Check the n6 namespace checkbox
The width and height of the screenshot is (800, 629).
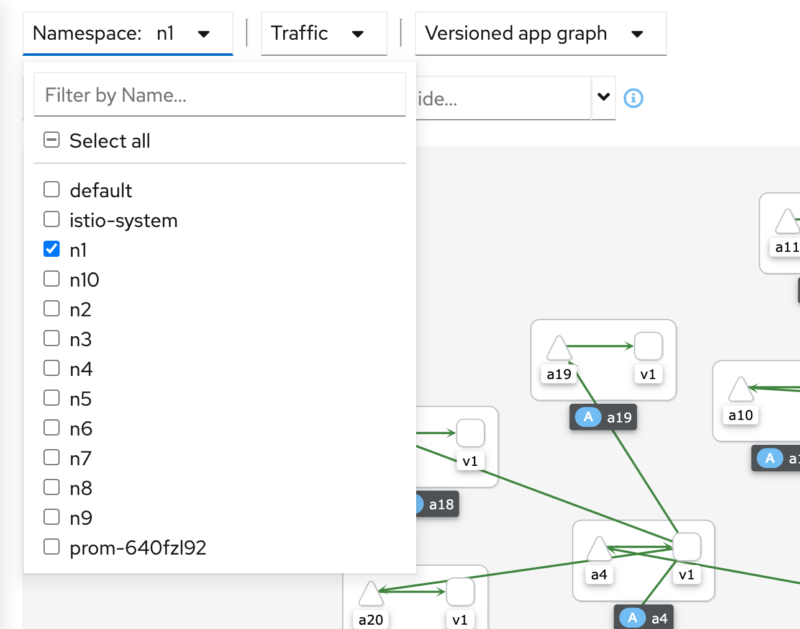coord(52,427)
